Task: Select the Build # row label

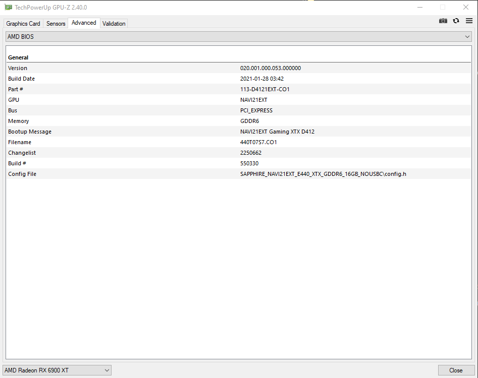Action: tap(17, 163)
